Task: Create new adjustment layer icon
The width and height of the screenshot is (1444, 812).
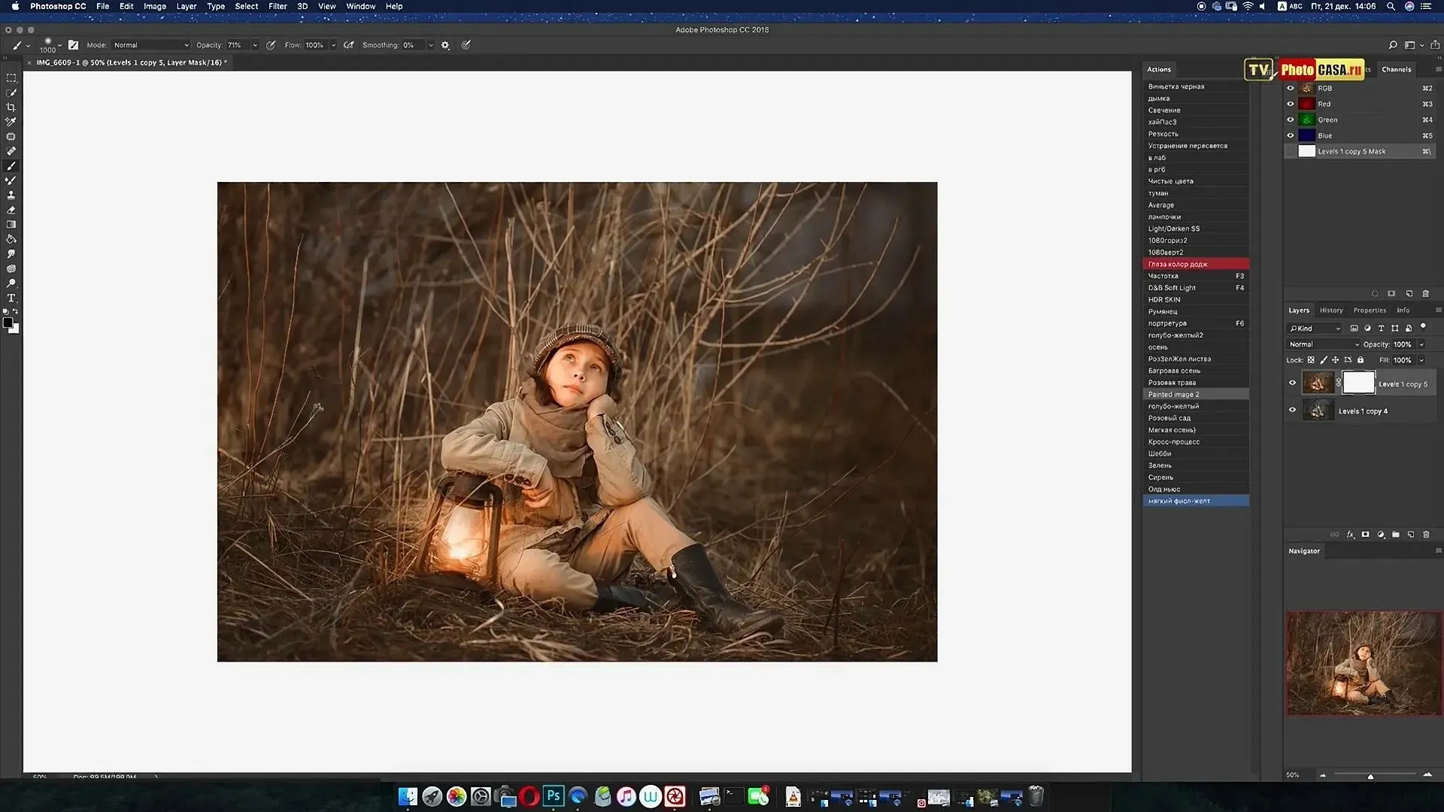Action: click(1381, 535)
